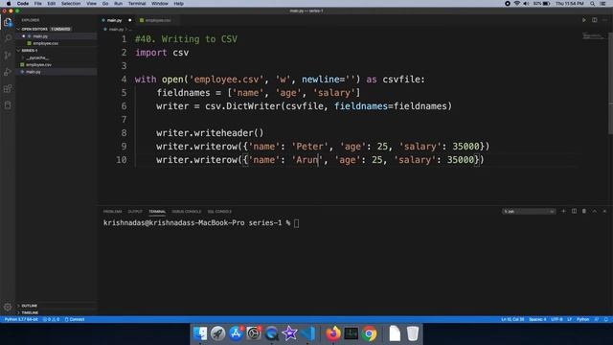This screenshot has height=345, width=613.
Task: Open the File menu
Action: (x=38, y=4)
